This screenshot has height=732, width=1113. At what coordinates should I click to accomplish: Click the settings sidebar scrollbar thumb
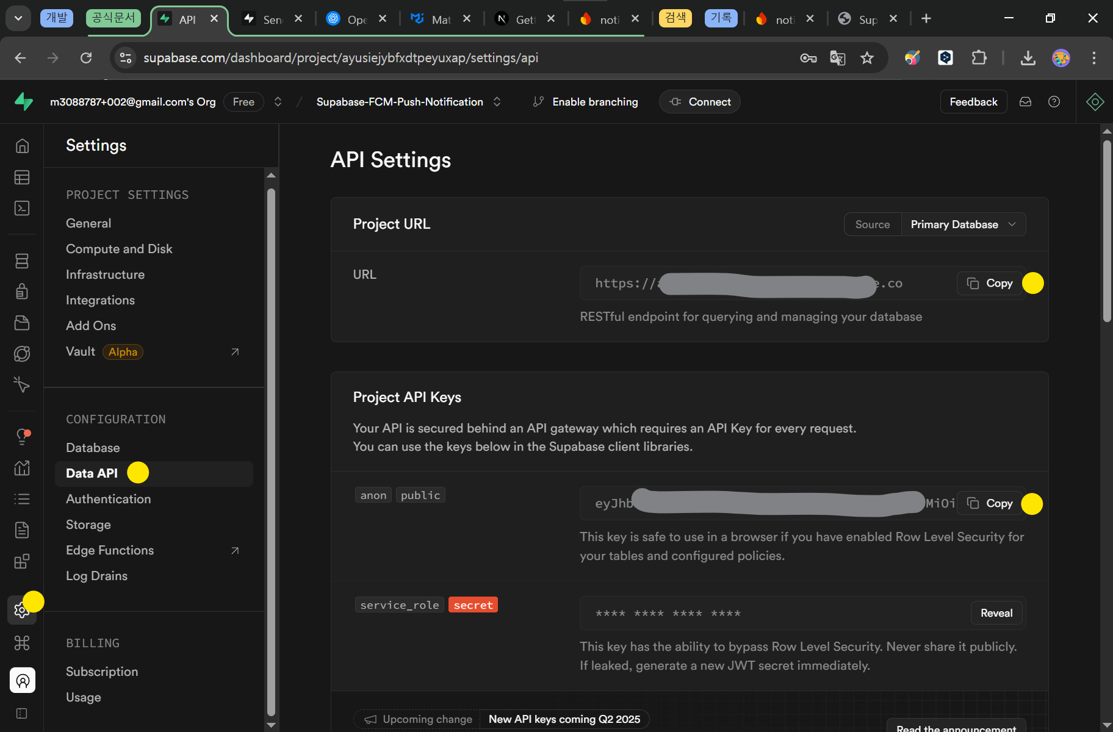click(x=272, y=451)
